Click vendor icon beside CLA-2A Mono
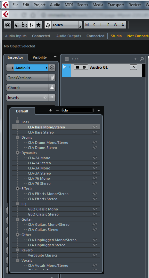 point(95,158)
